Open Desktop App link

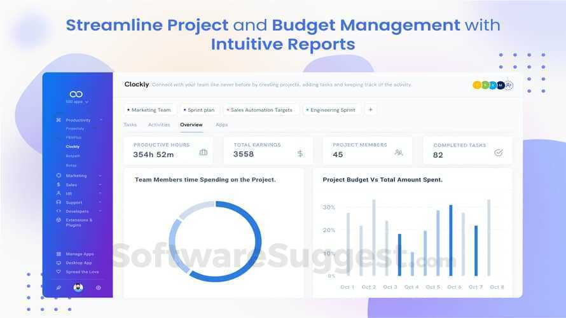(x=79, y=263)
